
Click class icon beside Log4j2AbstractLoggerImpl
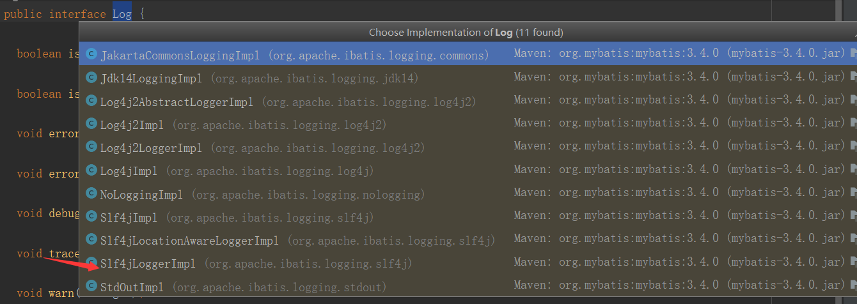[x=91, y=101]
